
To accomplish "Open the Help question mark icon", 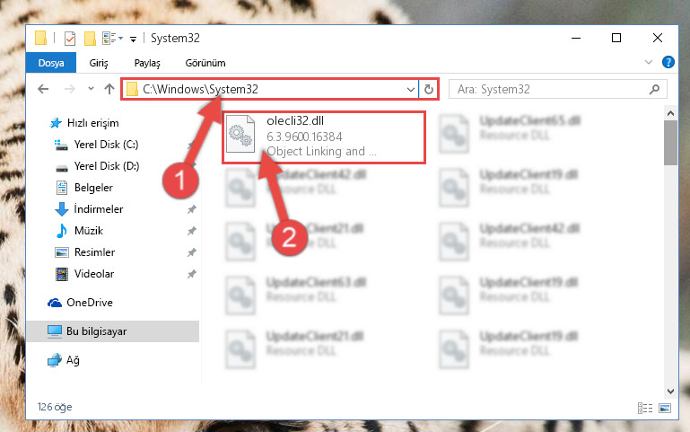I will click(x=668, y=62).
